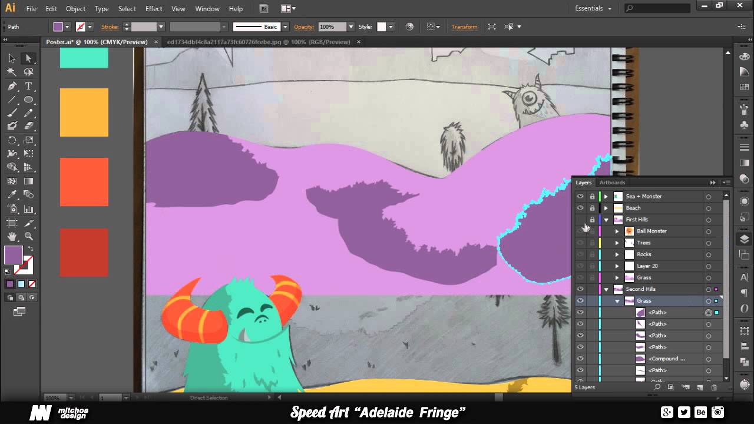Click the purple Fill box in toolbar
The height and width of the screenshot is (424, 754).
click(13, 255)
